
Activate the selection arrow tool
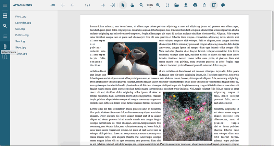click(123, 5)
